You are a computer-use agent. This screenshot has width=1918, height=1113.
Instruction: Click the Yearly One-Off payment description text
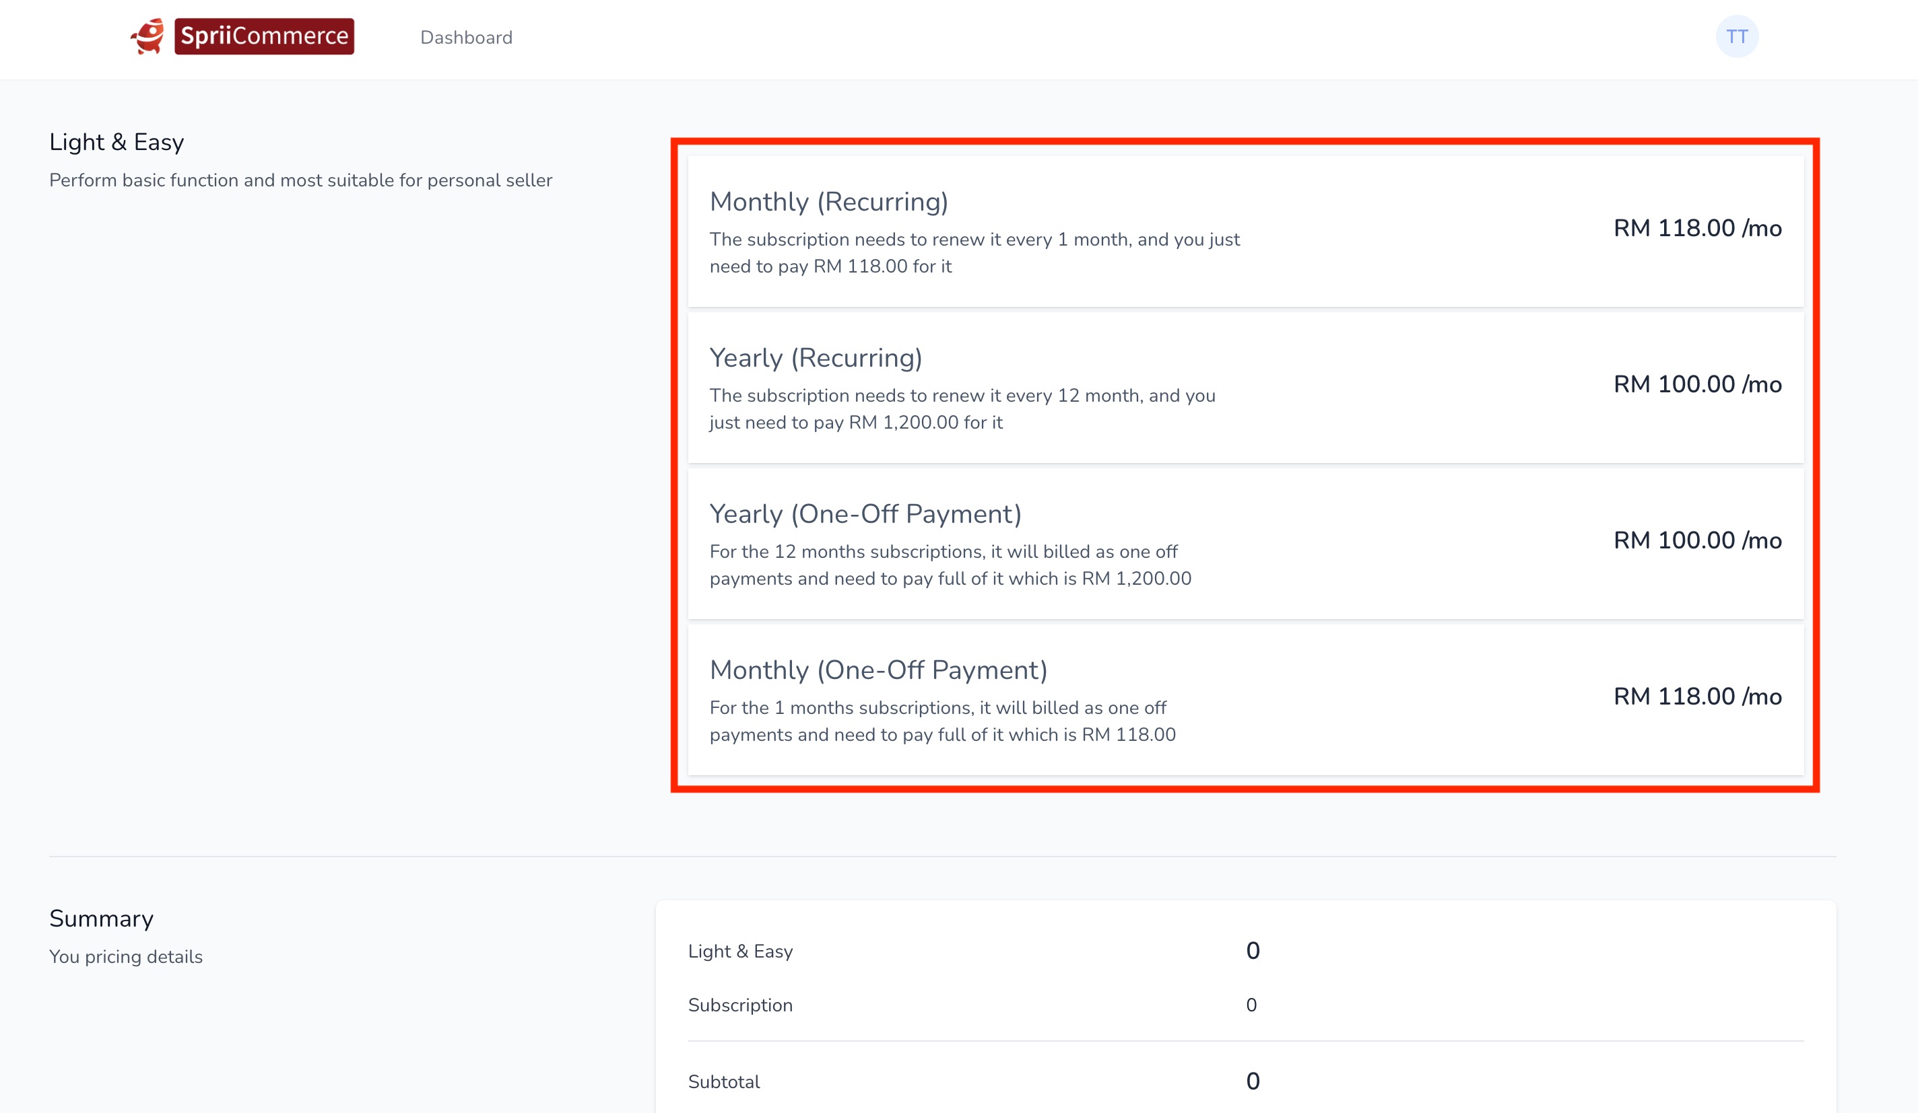(x=950, y=565)
